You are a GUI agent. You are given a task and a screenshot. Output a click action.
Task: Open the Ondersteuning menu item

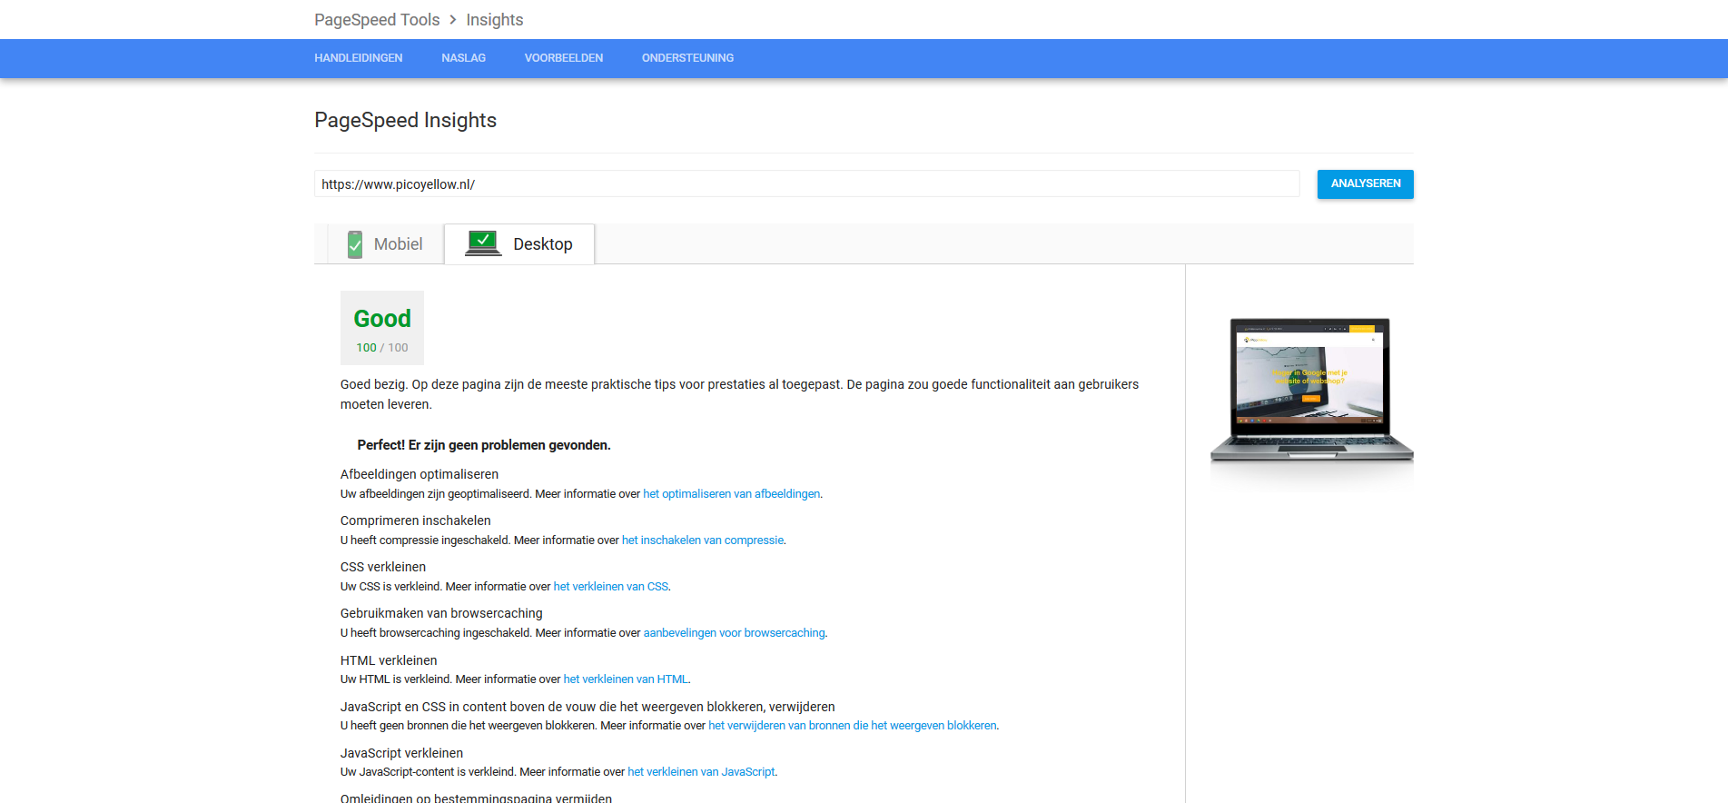[x=688, y=58]
